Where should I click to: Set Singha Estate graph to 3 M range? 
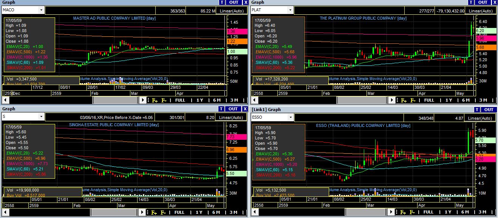coord(234,212)
